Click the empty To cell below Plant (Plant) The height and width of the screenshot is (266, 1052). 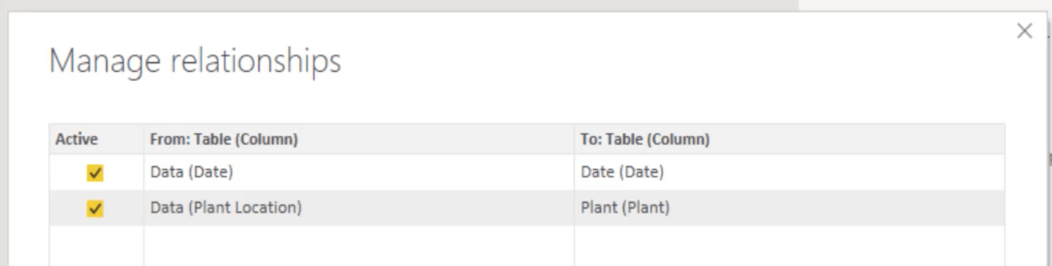click(x=789, y=246)
